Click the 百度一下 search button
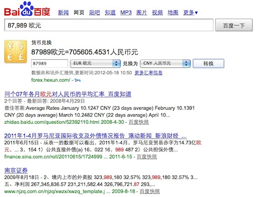Image resolution: width=256 pixels, height=197 pixels. [x=234, y=25]
